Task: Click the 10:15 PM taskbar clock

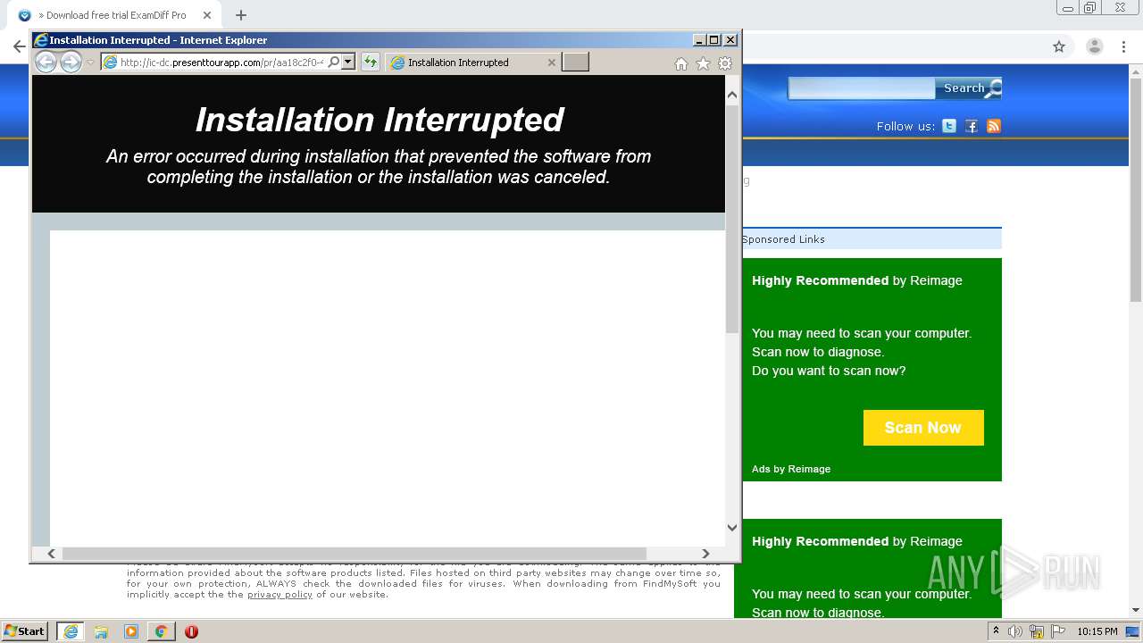Action: [x=1097, y=631]
